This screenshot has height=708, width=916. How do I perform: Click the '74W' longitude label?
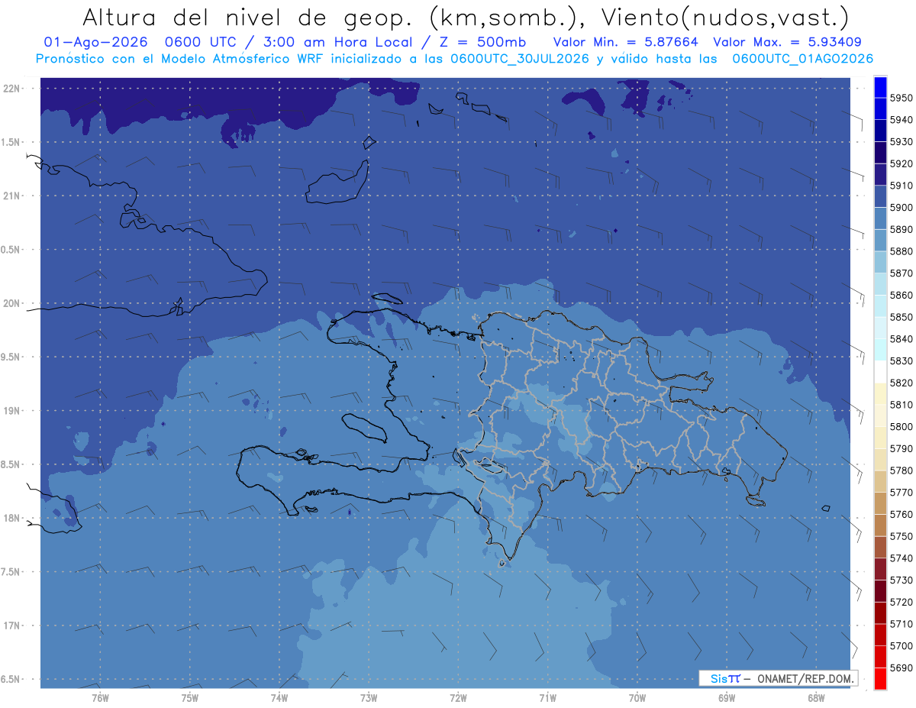279,698
